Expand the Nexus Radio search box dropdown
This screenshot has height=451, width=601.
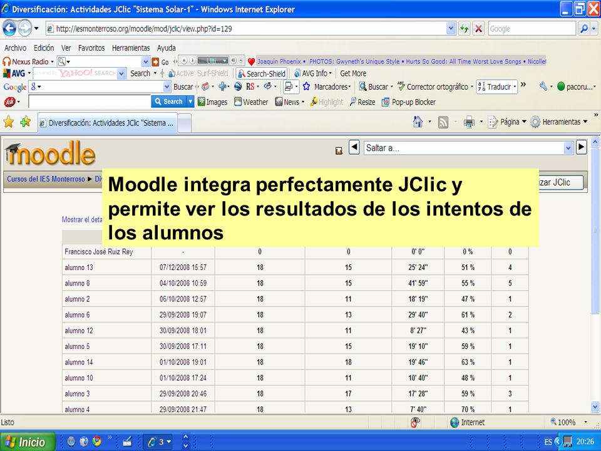(x=145, y=62)
